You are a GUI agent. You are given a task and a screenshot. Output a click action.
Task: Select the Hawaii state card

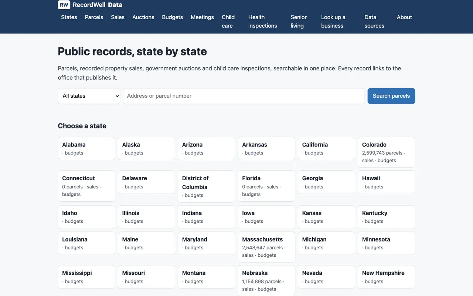click(387, 182)
